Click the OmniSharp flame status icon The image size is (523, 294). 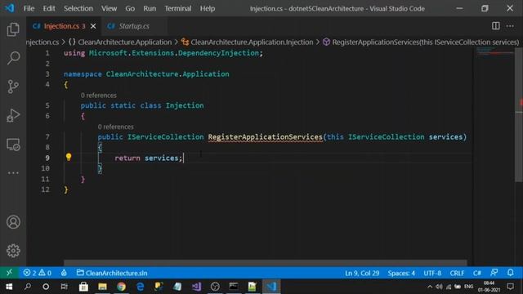64,273
